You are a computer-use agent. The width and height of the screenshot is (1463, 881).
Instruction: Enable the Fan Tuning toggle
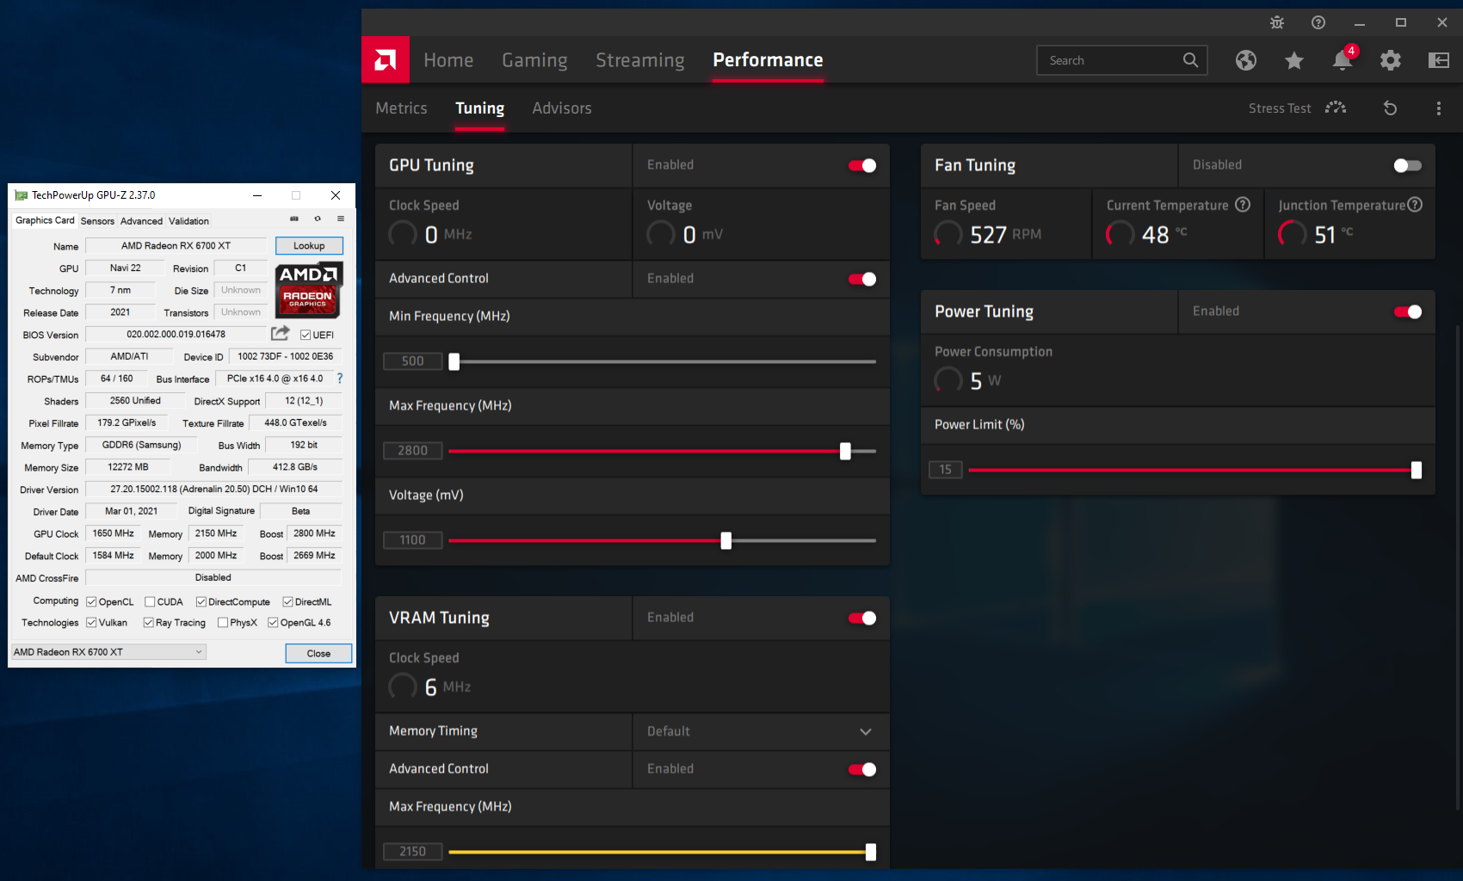[1408, 166]
